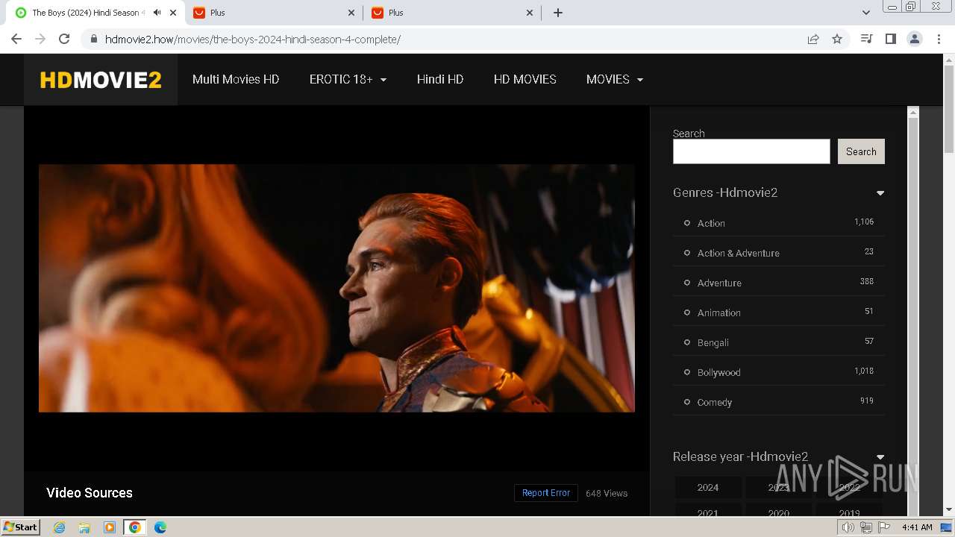
Task: Click the address bar URL
Action: pos(253,39)
